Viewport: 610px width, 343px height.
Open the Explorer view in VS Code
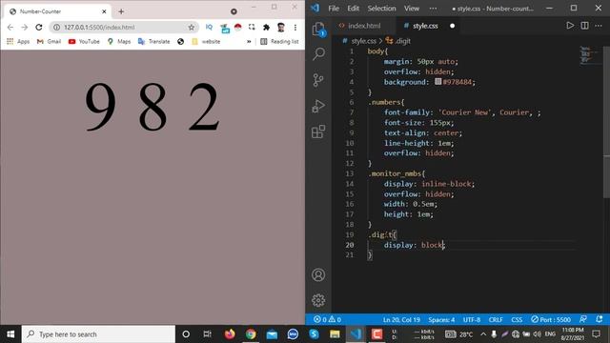pyautogui.click(x=318, y=30)
